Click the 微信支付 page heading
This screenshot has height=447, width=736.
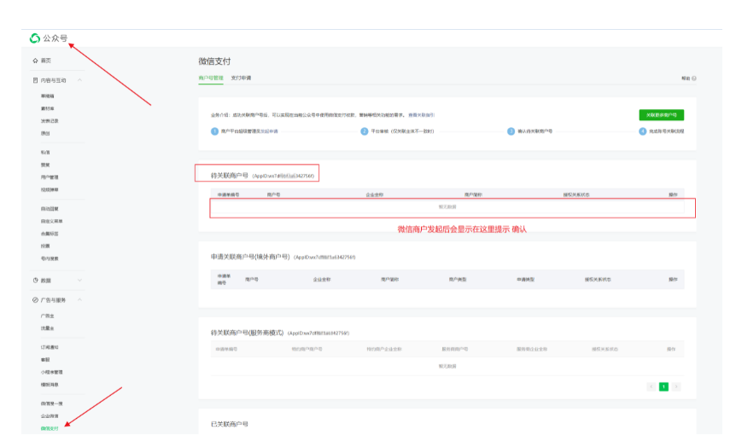(x=214, y=61)
